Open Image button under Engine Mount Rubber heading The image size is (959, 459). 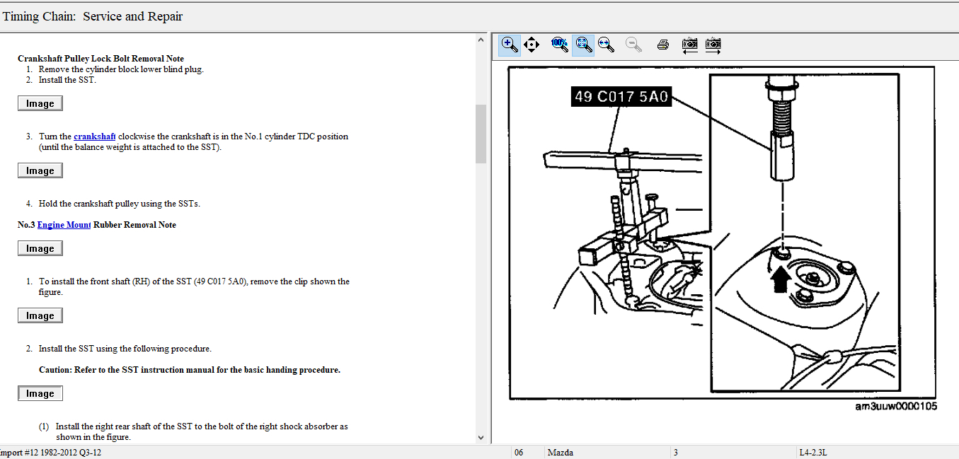click(x=40, y=249)
